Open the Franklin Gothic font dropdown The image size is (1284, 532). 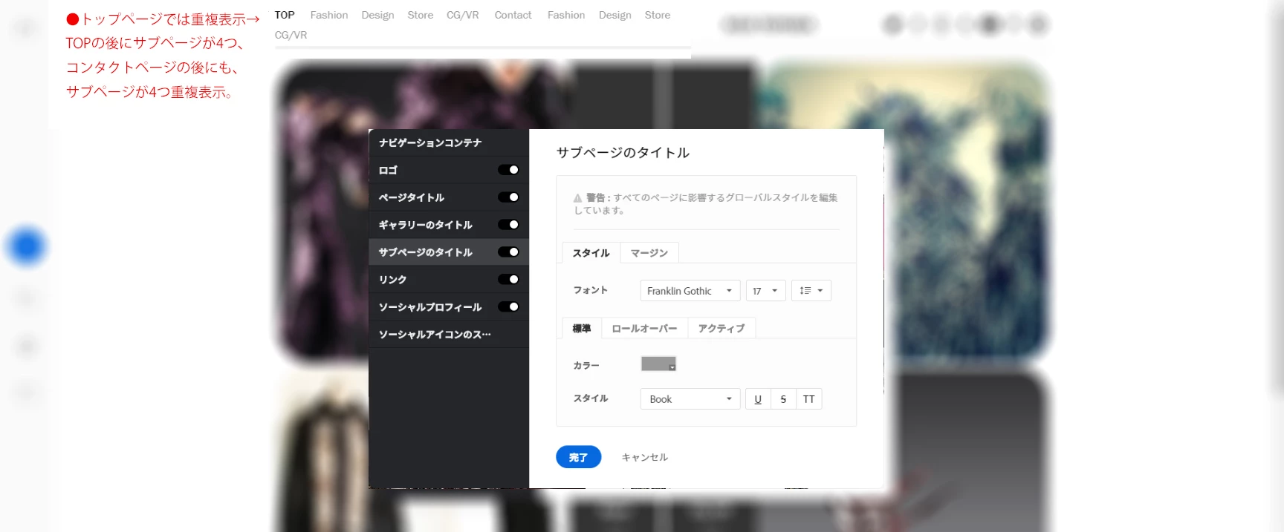pyautogui.click(x=690, y=291)
